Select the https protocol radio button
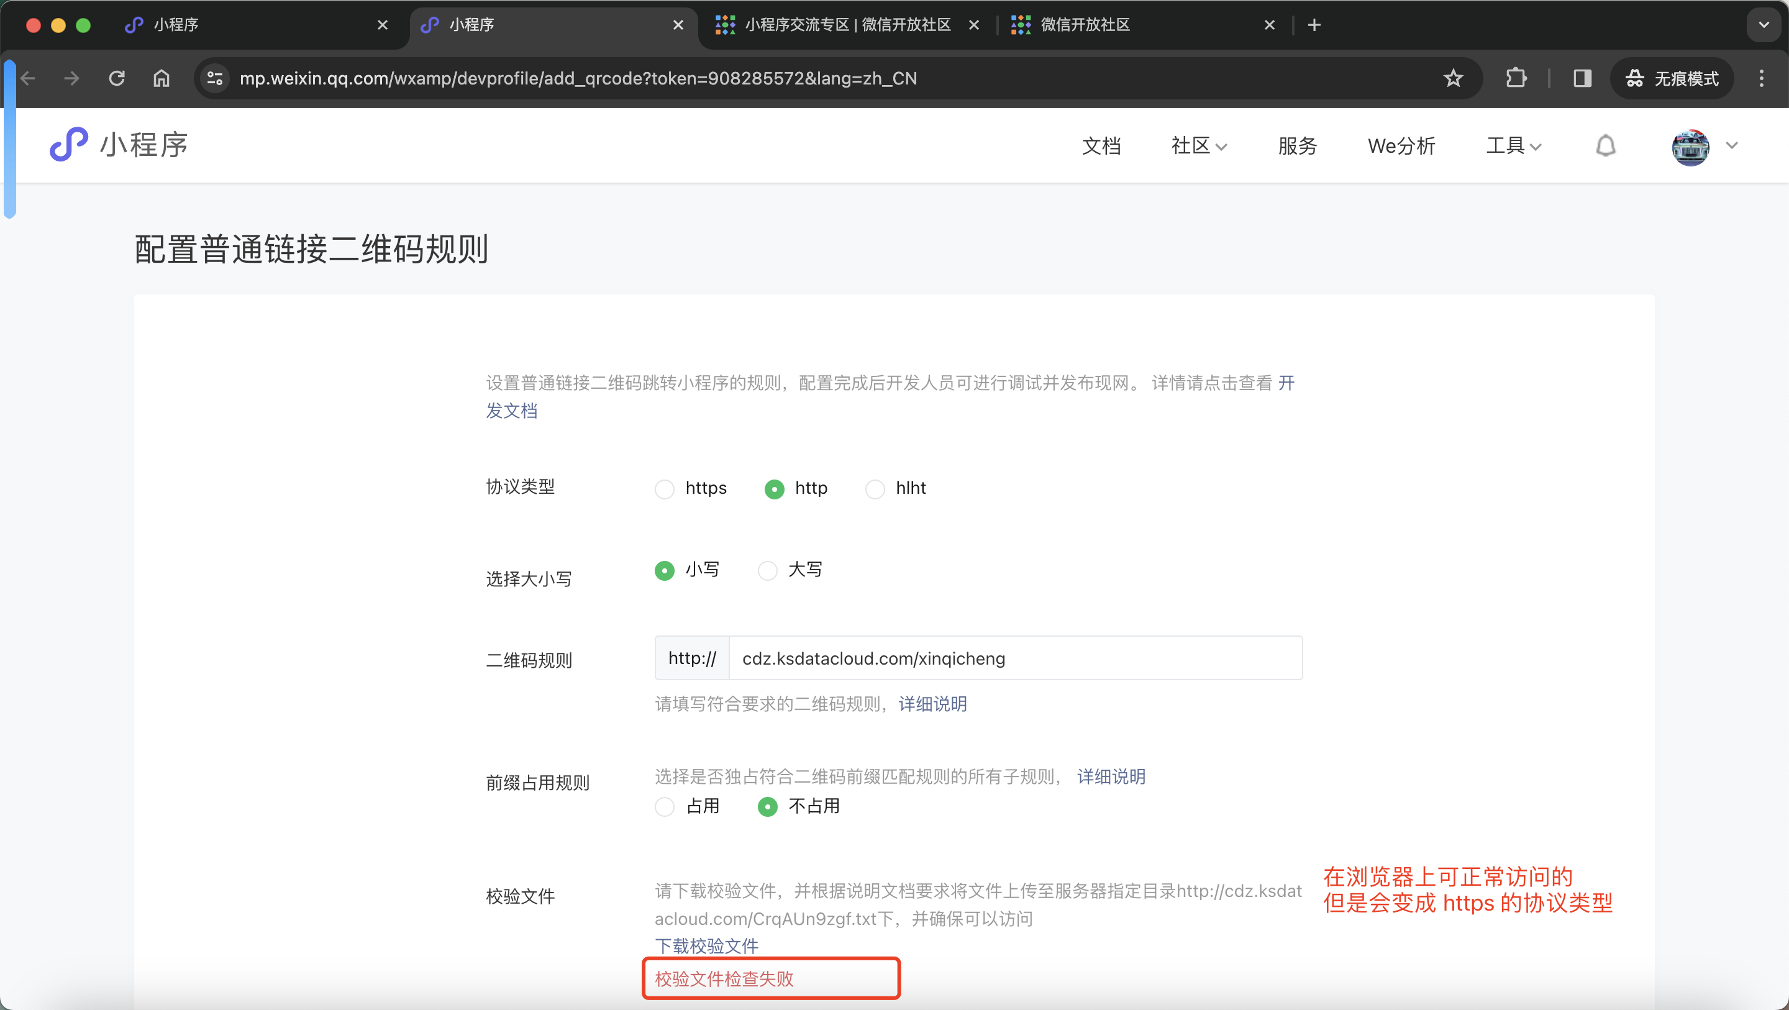This screenshot has height=1010, width=1789. tap(665, 489)
